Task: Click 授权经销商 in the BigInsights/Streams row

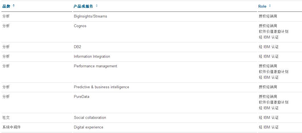Action: pyautogui.click(x=268, y=16)
